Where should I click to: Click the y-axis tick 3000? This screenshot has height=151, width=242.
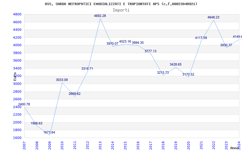click(x=17, y=84)
